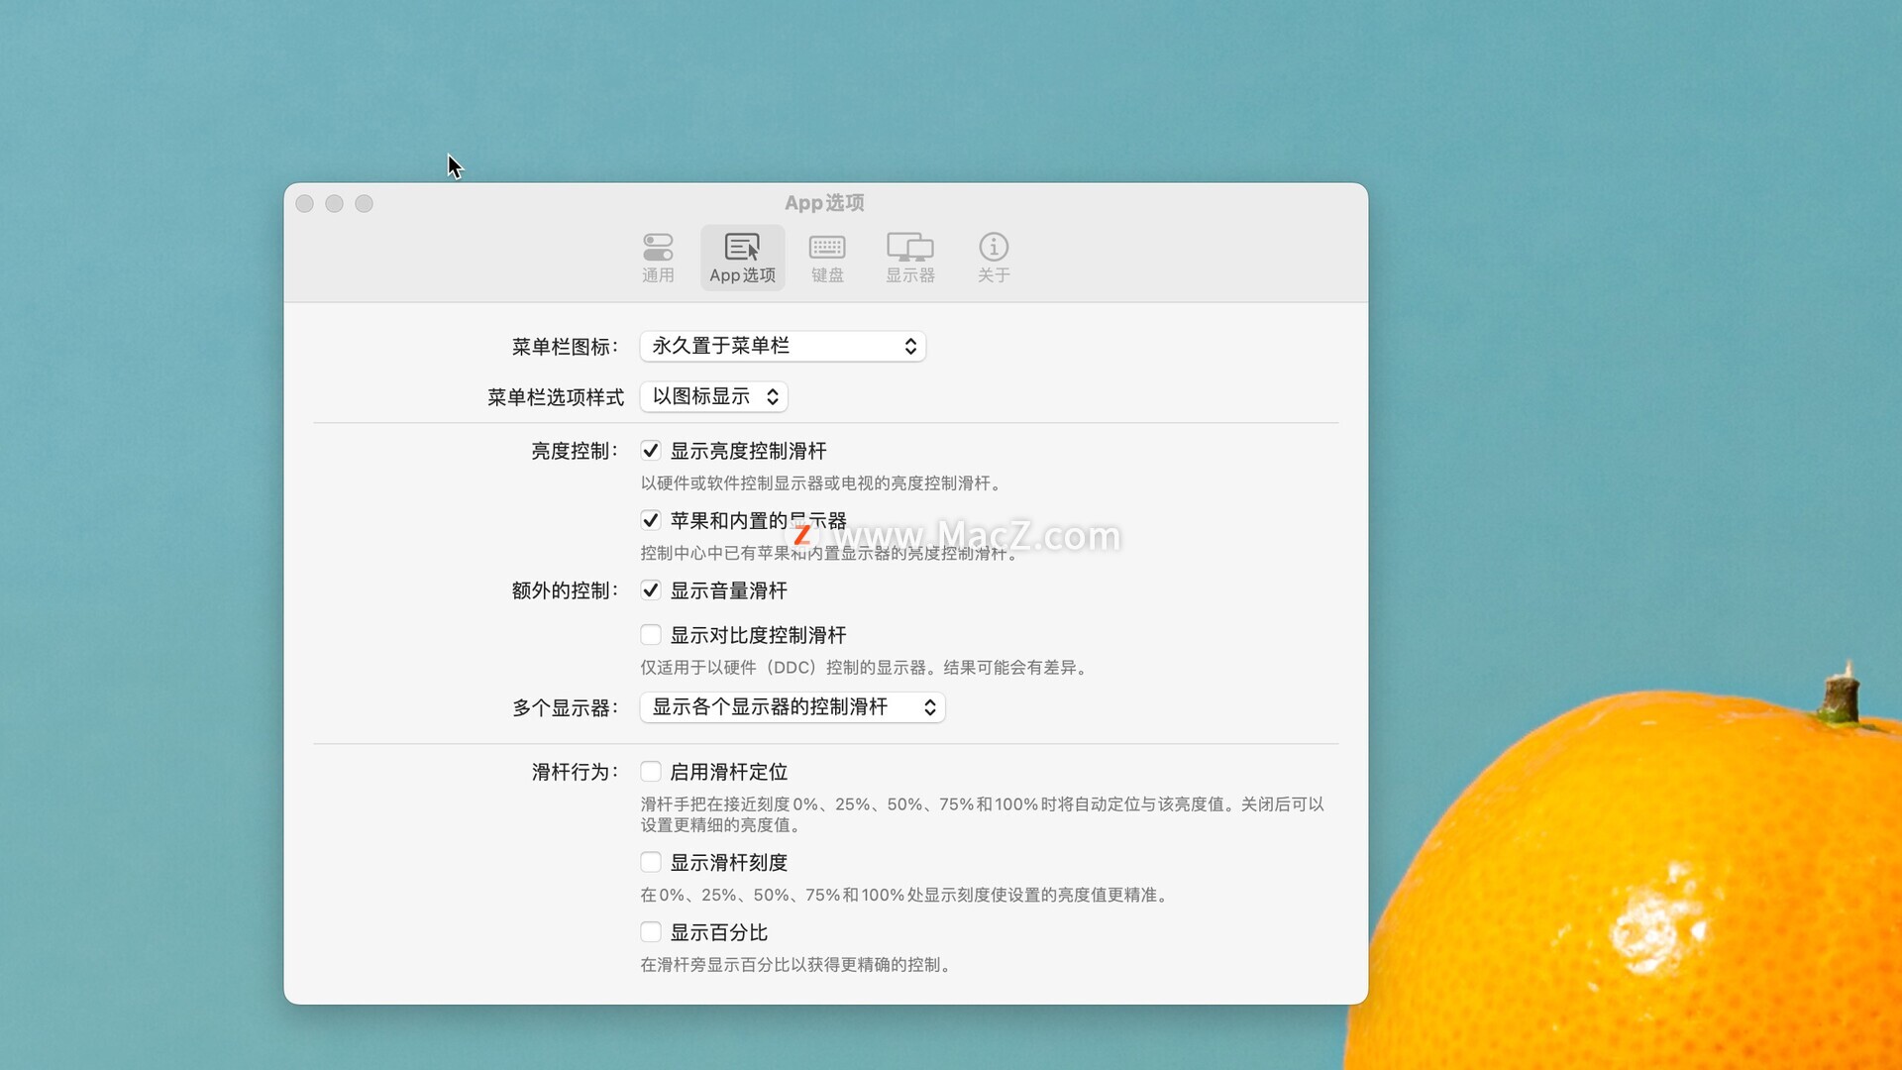Image resolution: width=1902 pixels, height=1070 pixels.
Task: Click the yellow minimize window button
Action: 335,203
